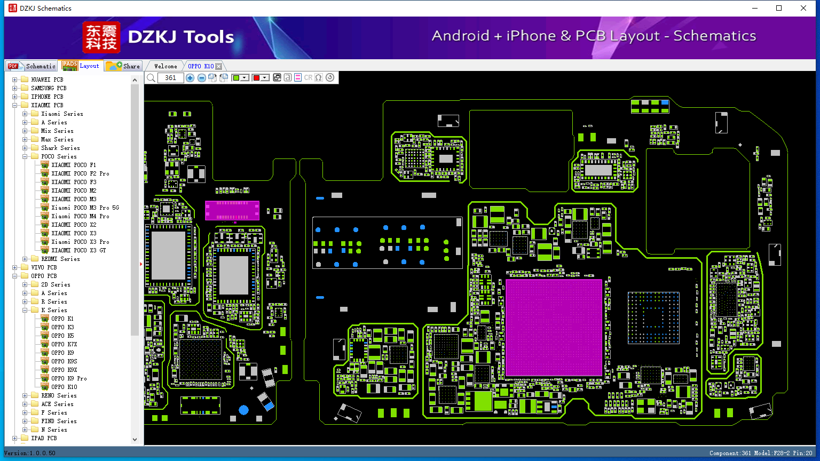Zoom in with the blue plus icon
Screen dimensions: 820x461
190,78
